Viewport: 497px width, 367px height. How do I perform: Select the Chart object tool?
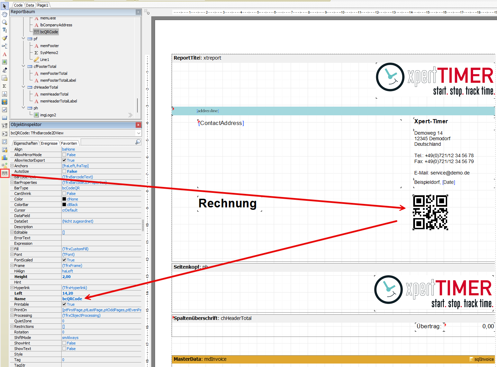click(x=4, y=158)
